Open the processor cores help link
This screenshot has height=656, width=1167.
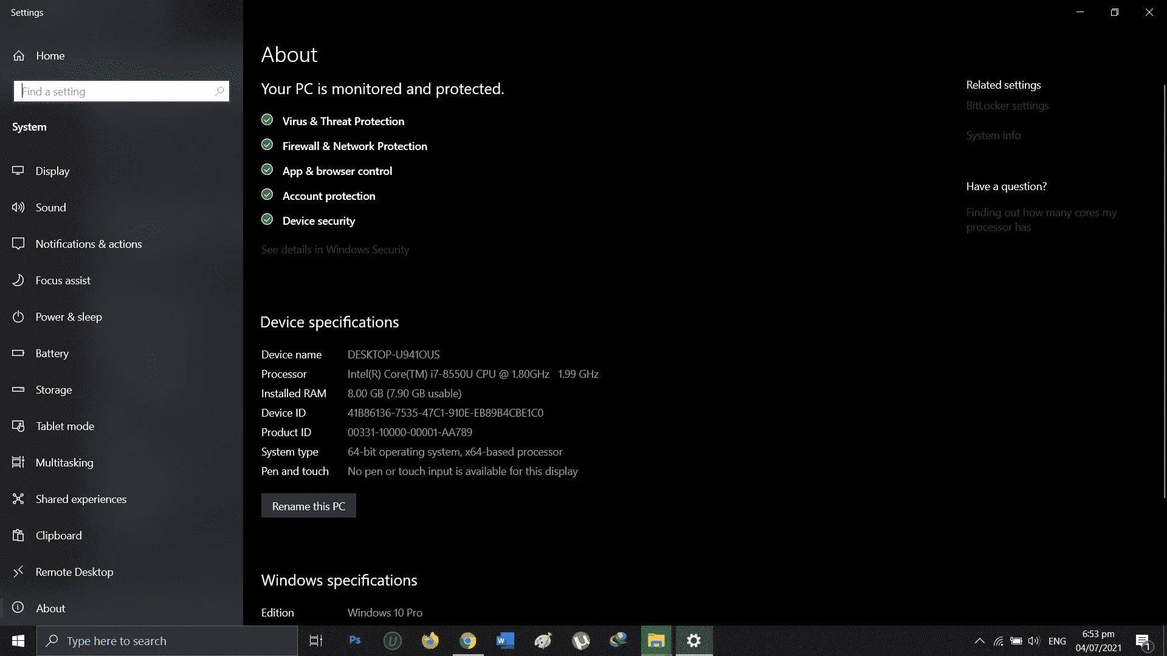point(1041,220)
